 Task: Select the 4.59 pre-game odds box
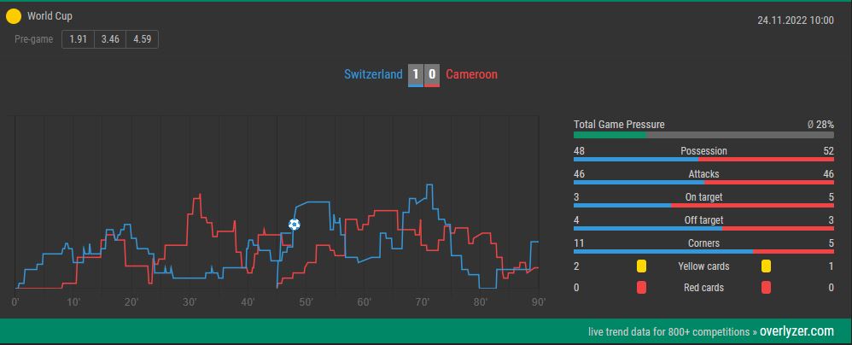(143, 39)
